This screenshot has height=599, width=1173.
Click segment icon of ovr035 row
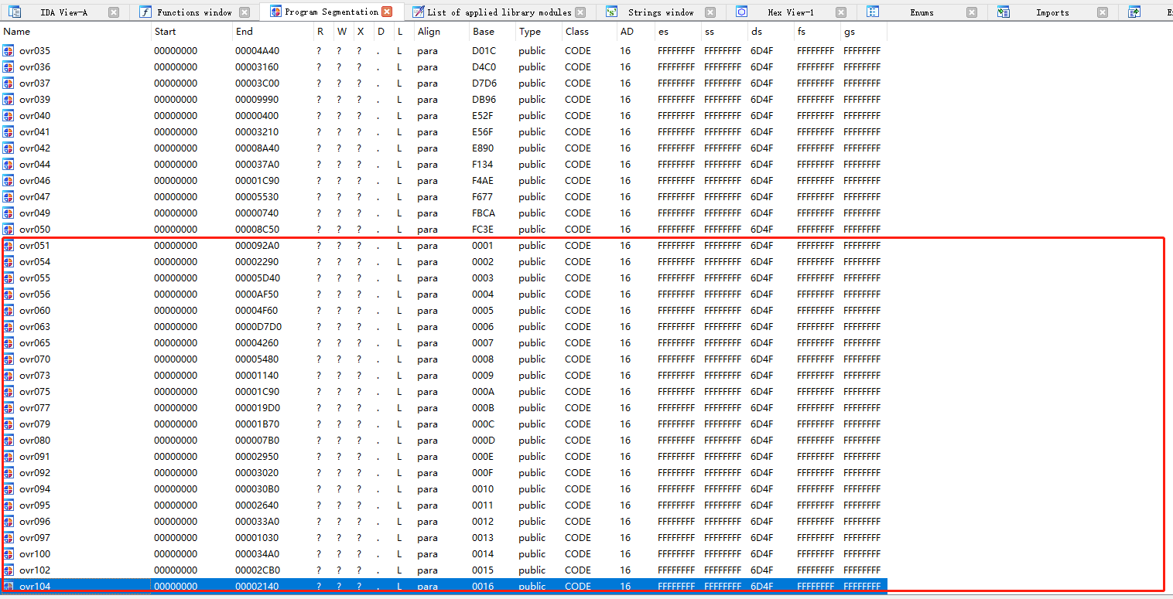pos(9,51)
